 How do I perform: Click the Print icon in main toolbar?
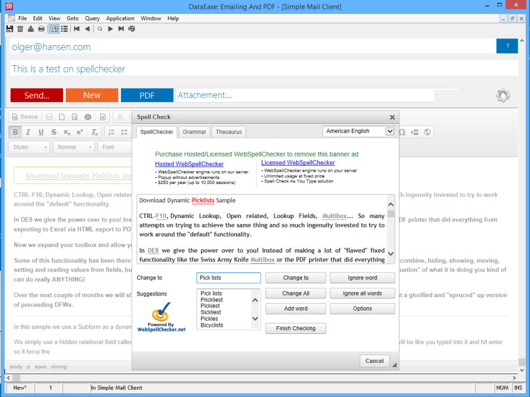[x=41, y=29]
